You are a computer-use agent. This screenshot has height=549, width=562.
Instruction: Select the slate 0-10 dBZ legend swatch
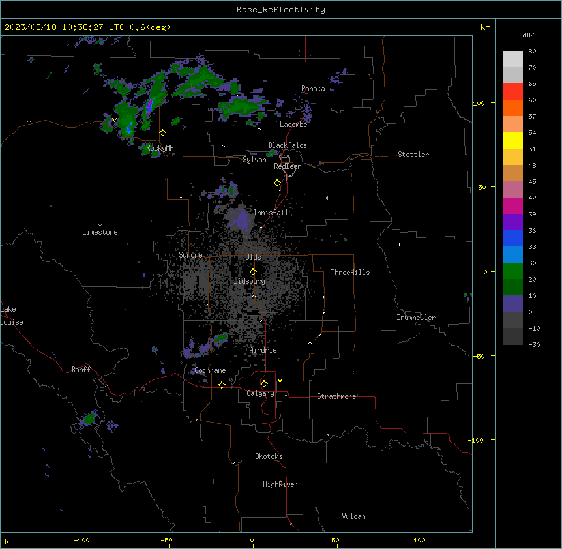[512, 304]
